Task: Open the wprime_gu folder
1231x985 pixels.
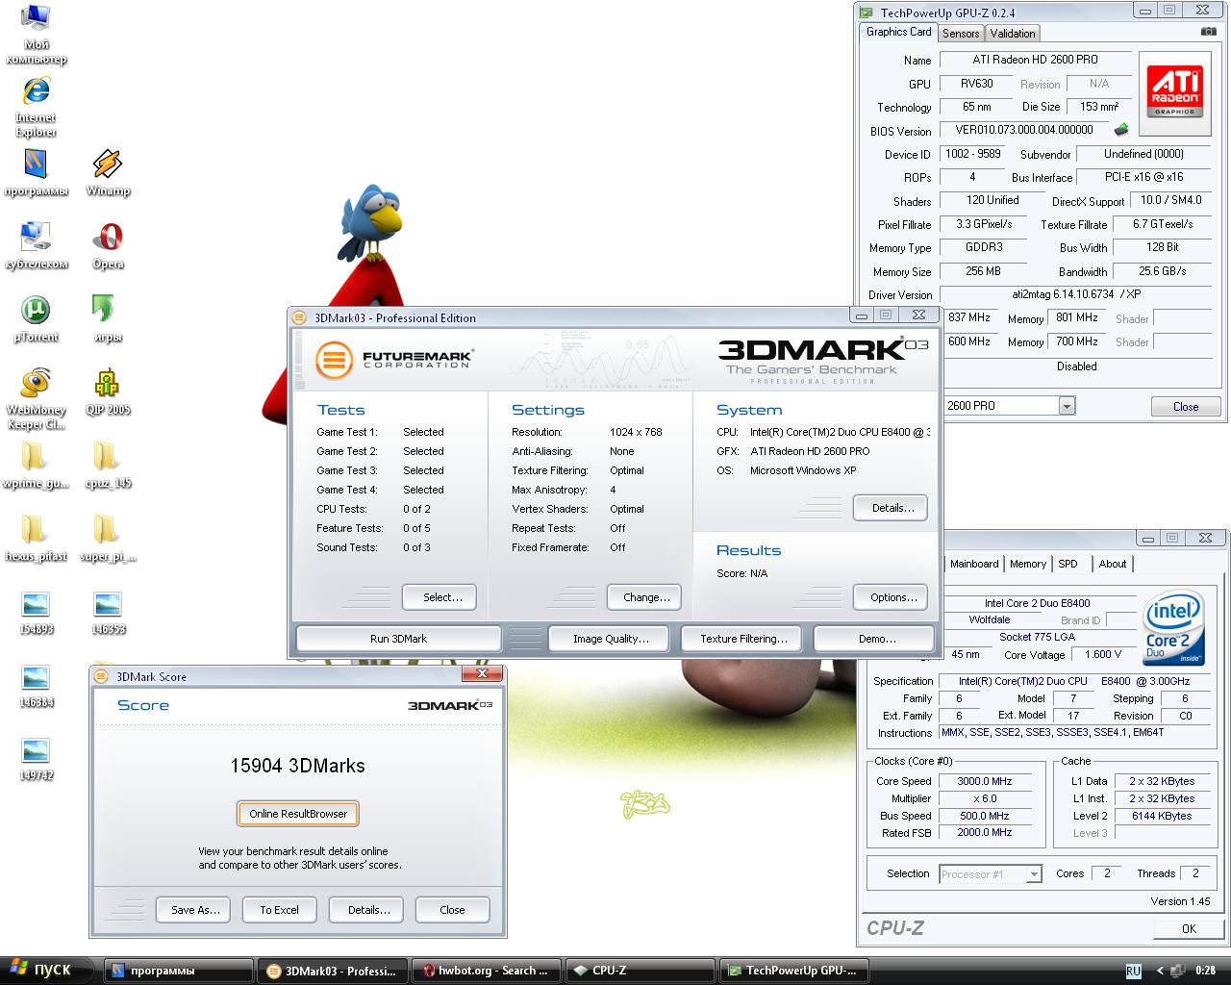Action: coord(37,467)
